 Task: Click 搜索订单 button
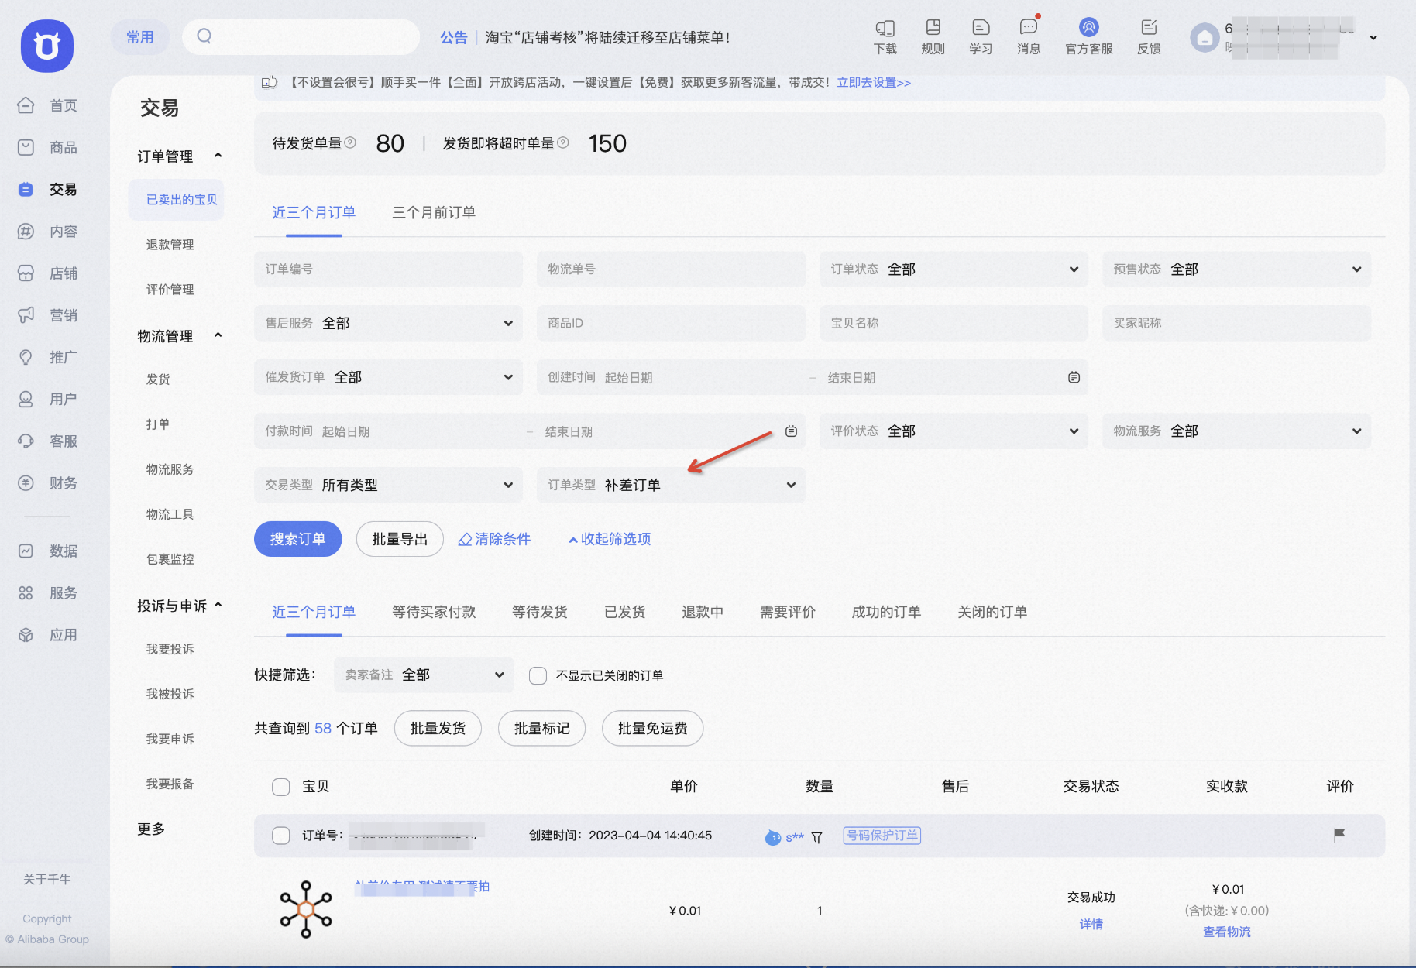298,539
